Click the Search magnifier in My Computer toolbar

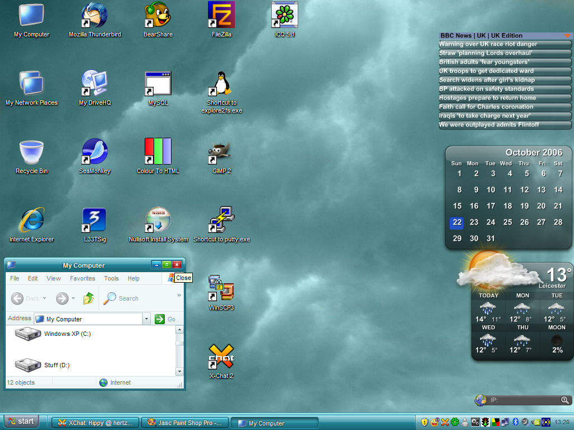[x=109, y=298]
